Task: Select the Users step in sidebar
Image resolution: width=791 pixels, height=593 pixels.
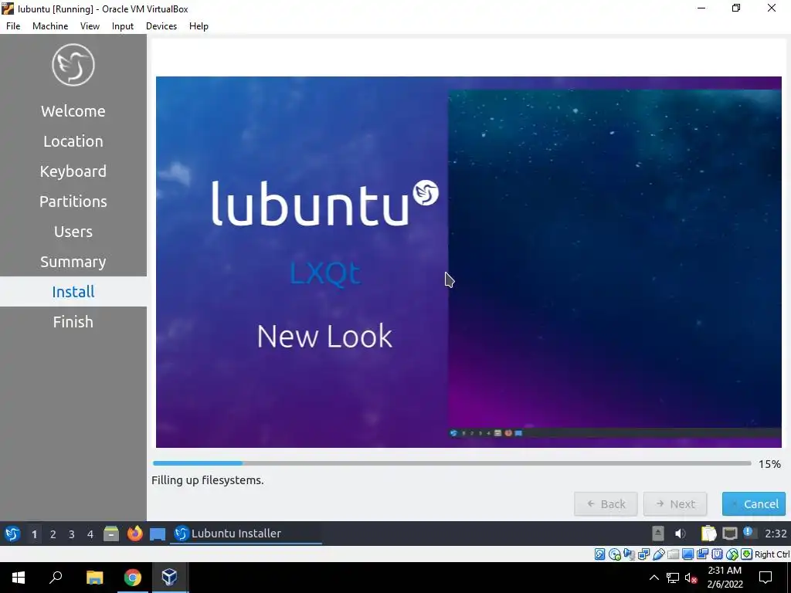Action: point(73,232)
